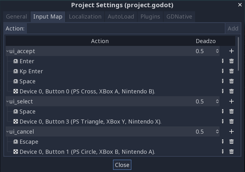Click the add event plus icon for ui_cancel
245x172 pixels.
tap(231, 131)
